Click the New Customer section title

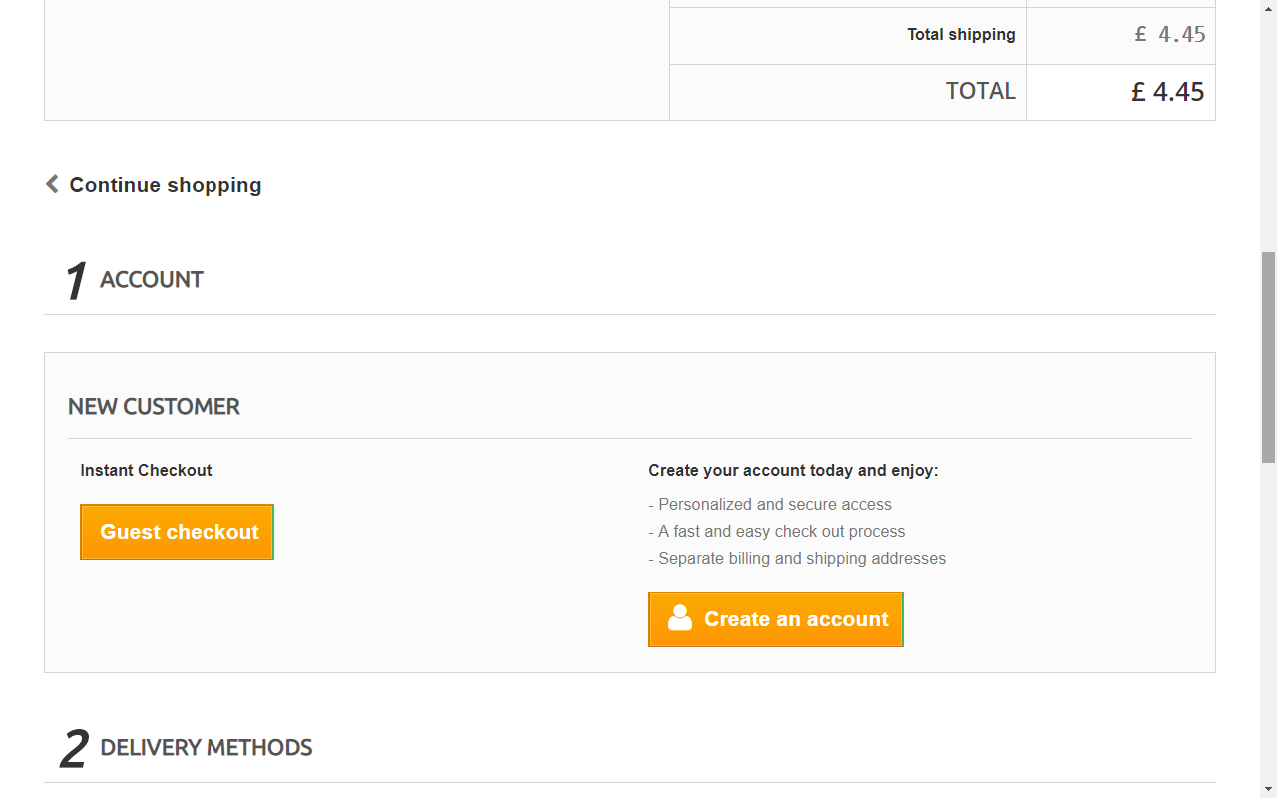[x=154, y=407]
